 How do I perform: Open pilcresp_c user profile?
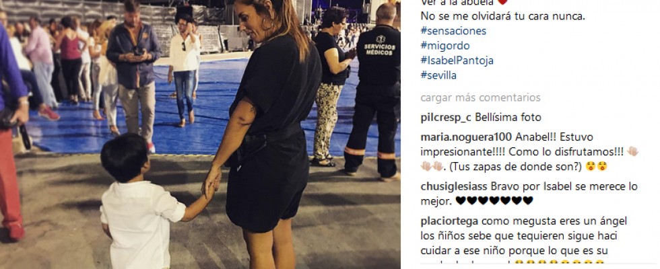point(446,118)
